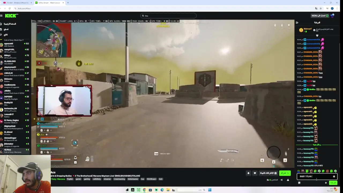This screenshot has height=193, width=343.
Task: Open WhatsApp from the taskbar
Action: [x=139, y=190]
